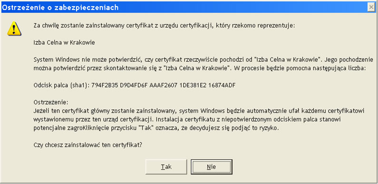Confirm certificate installation with Tak button
Viewport: 378px width, 184px height.
pyautogui.click(x=166, y=166)
